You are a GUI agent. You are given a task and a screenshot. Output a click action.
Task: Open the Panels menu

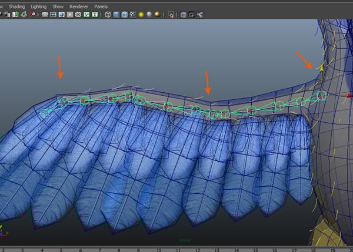(x=101, y=6)
